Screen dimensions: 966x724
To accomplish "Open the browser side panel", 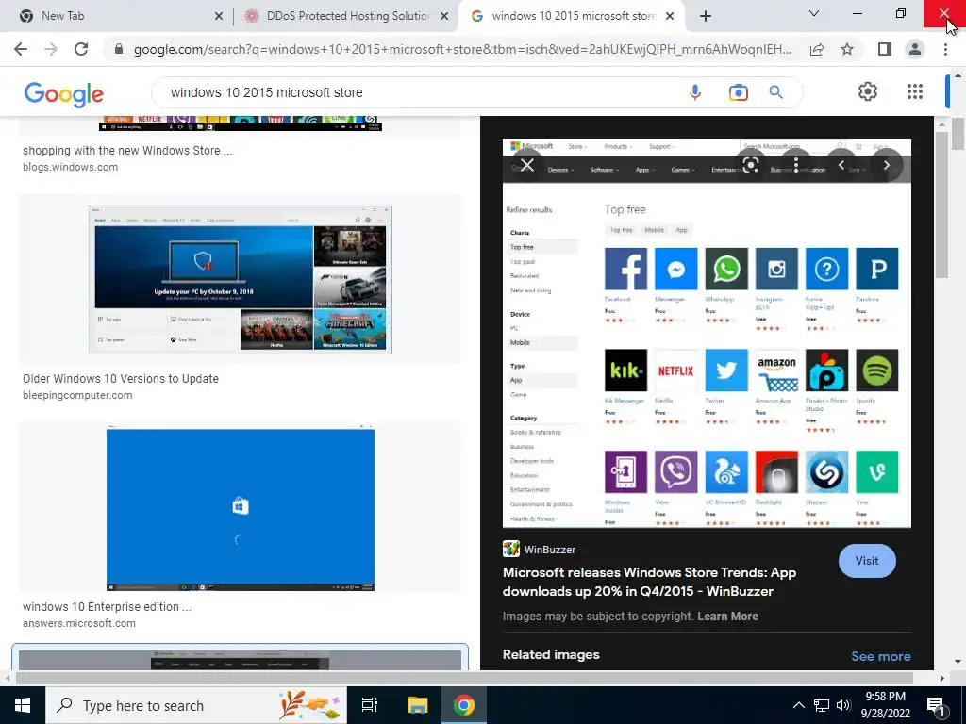I will [x=885, y=49].
